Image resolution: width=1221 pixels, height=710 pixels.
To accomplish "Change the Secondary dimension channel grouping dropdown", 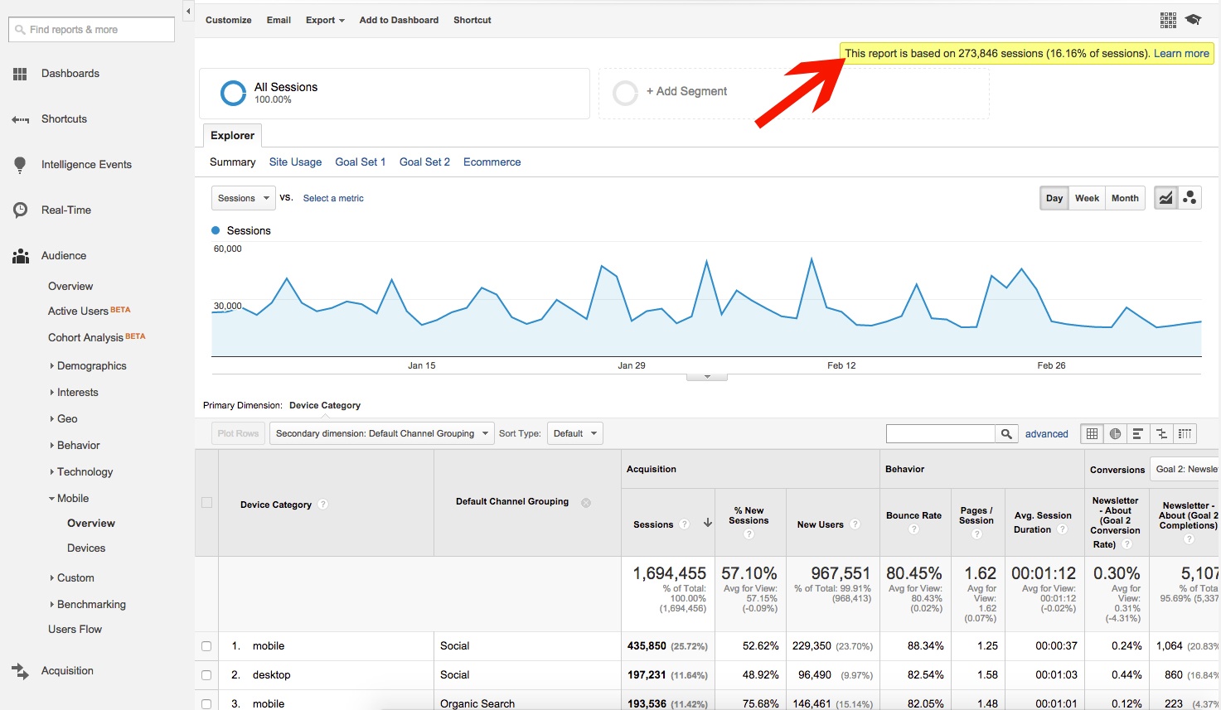I will click(381, 432).
